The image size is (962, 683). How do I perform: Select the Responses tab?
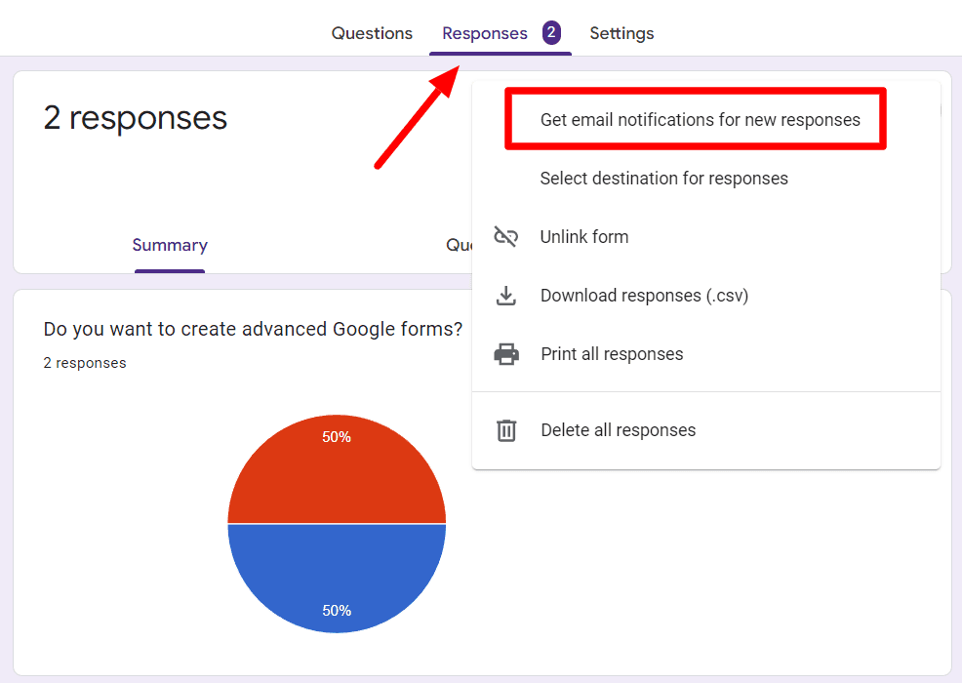point(485,33)
